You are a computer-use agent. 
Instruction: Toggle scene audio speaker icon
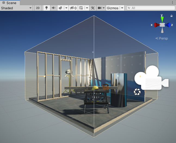(x=54, y=8)
